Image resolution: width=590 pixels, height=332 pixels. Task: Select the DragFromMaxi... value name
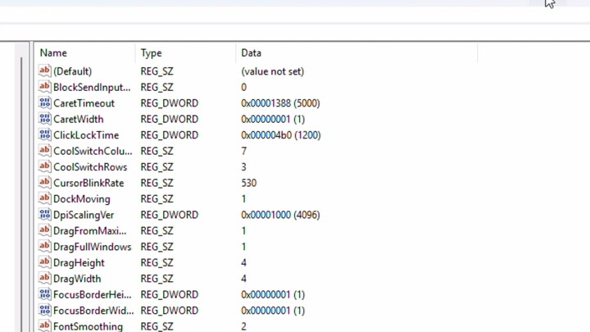(90, 230)
